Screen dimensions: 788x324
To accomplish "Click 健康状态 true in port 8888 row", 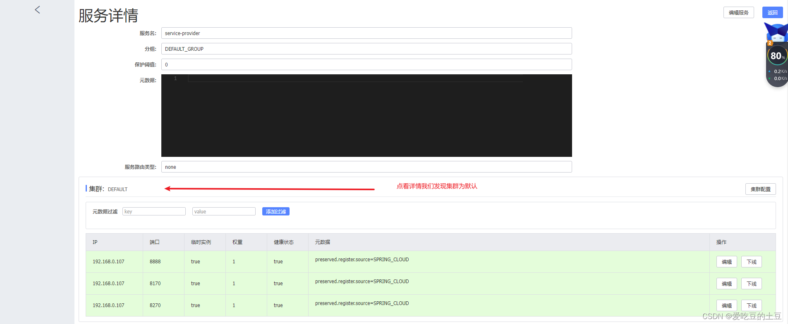I will click(x=278, y=262).
